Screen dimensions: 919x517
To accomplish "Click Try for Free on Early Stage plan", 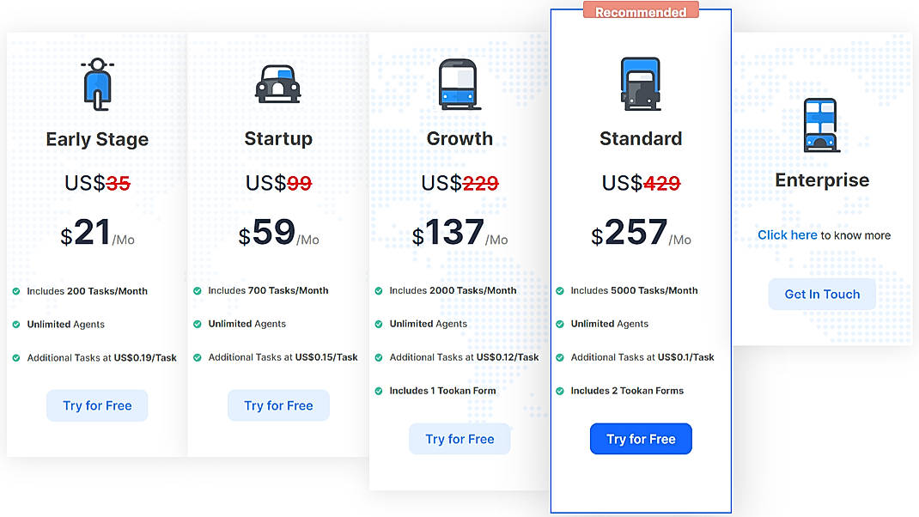I will (x=96, y=405).
